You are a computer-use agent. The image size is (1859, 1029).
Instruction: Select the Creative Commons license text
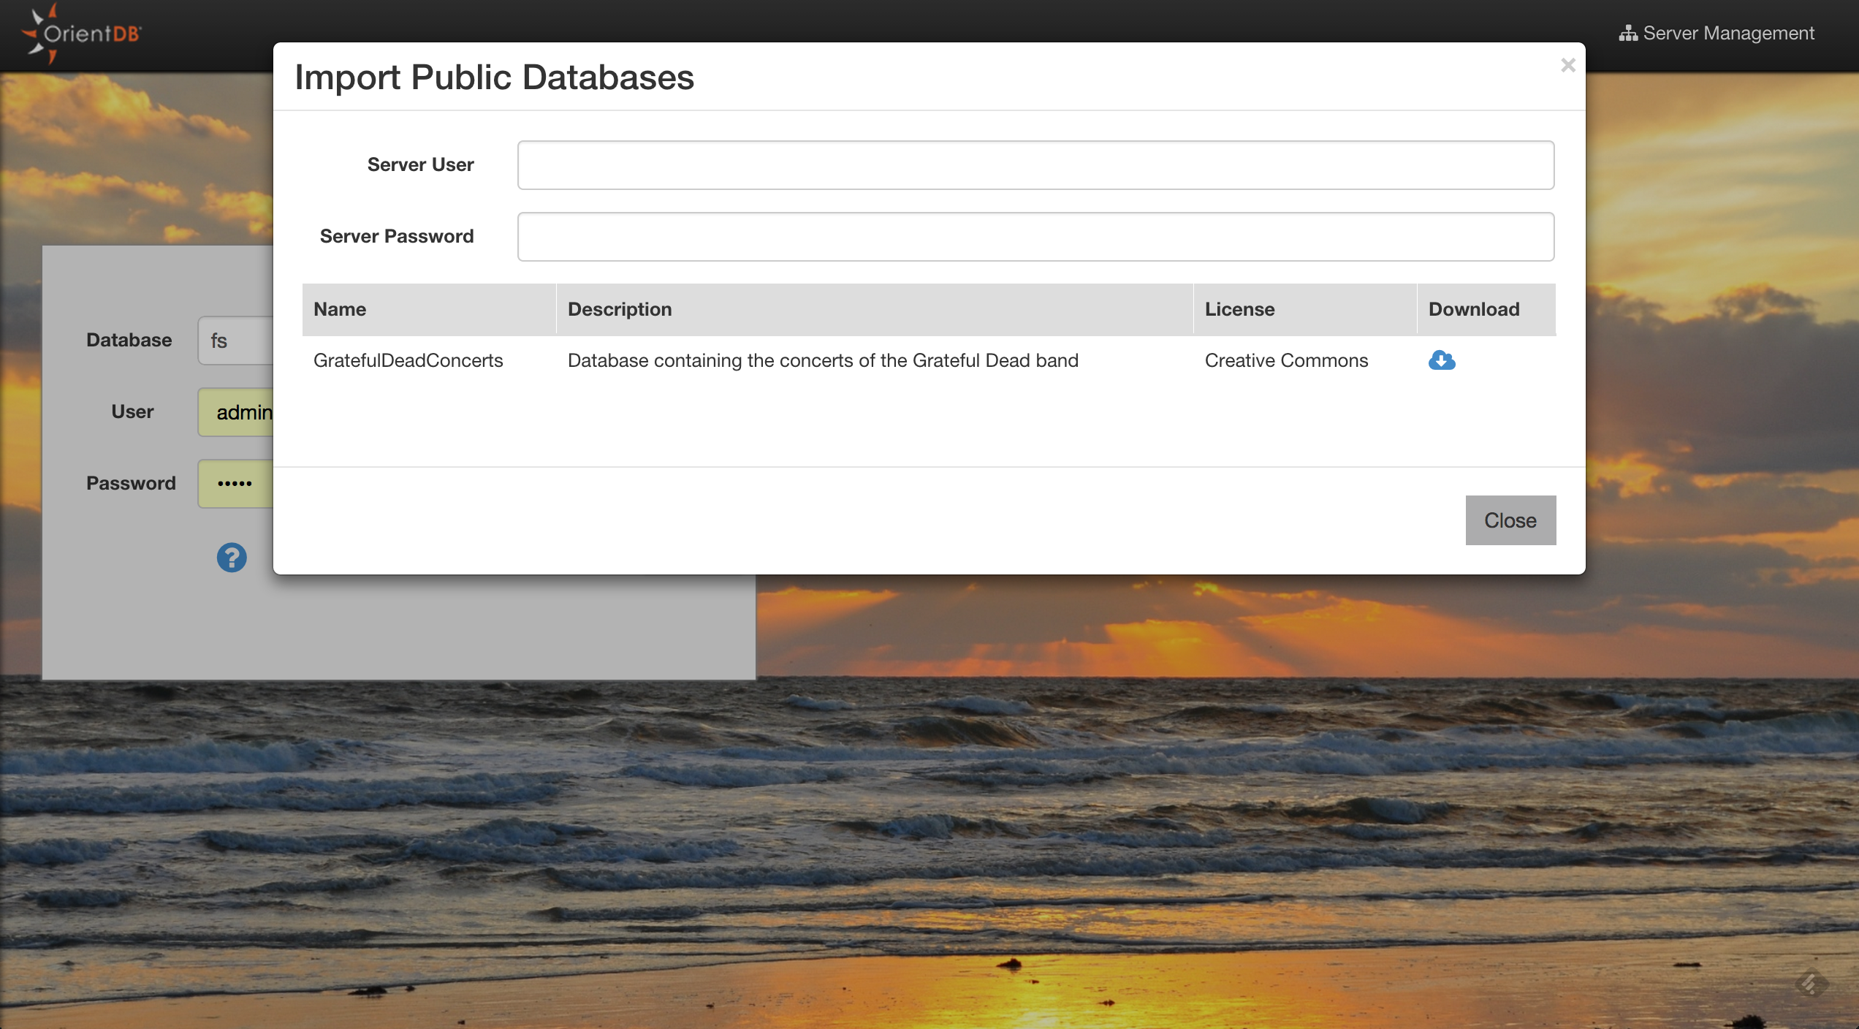point(1286,360)
